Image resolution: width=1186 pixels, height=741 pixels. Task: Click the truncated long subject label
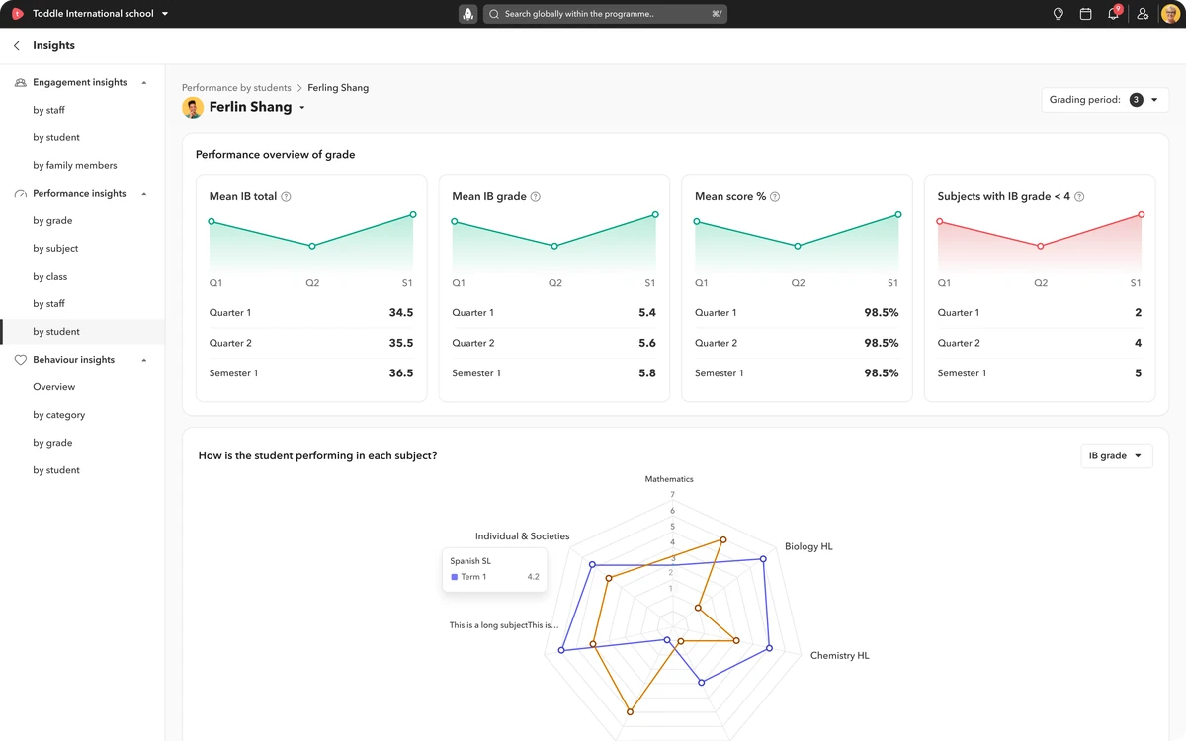tap(504, 625)
